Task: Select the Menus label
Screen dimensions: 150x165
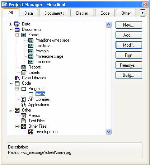Action: [x=34, y=115]
